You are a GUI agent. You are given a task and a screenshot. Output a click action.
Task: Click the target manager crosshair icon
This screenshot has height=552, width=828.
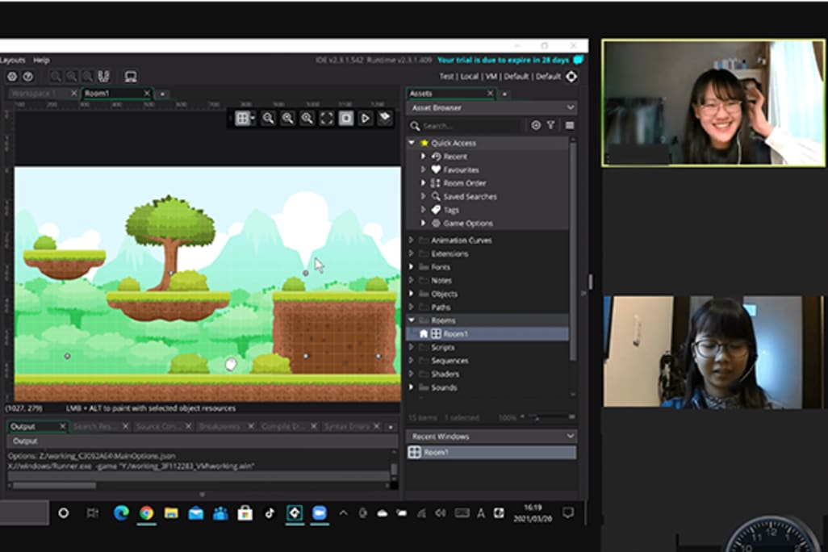(571, 77)
